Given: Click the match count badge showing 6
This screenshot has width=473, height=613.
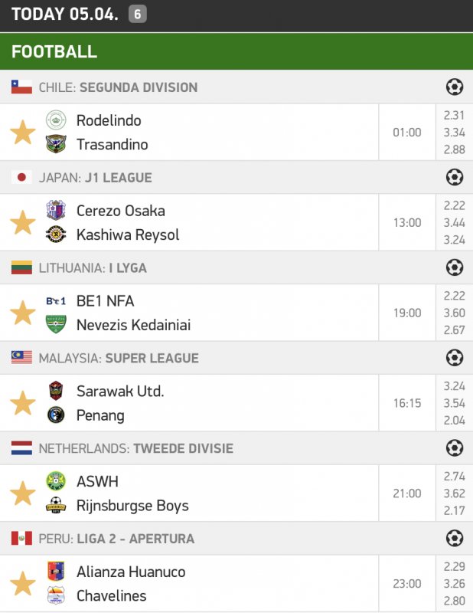Looking at the screenshot, I should point(137,14).
